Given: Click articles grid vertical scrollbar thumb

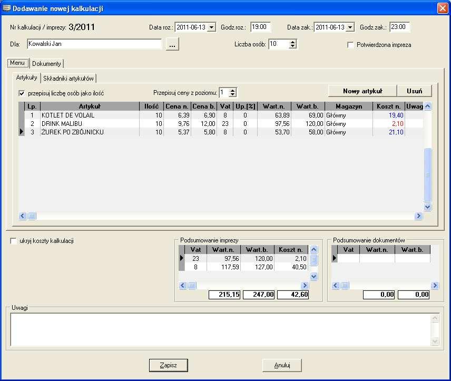Looking at the screenshot, I should click(427, 174).
